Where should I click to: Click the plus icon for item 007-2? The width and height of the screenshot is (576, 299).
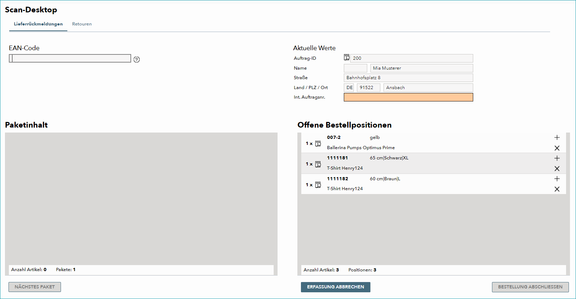coord(557,137)
